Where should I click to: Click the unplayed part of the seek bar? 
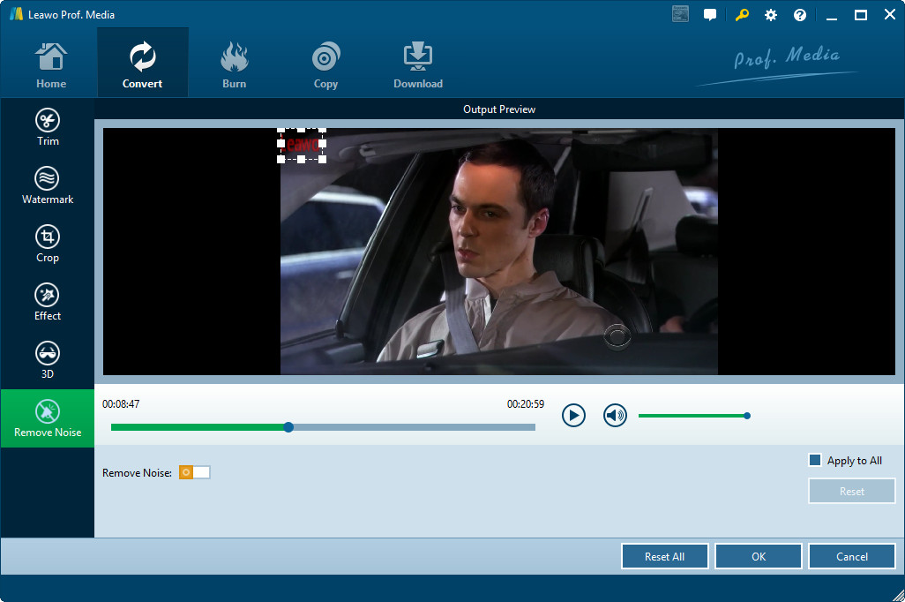click(415, 427)
